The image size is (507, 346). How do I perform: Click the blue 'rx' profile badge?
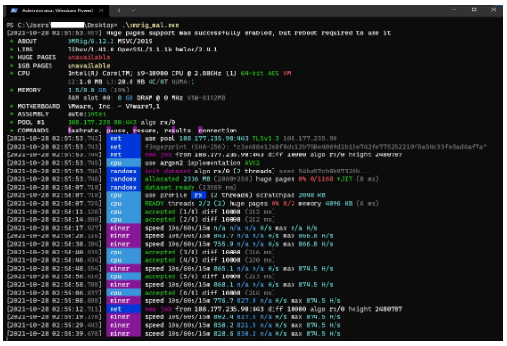pyautogui.click(x=198, y=195)
